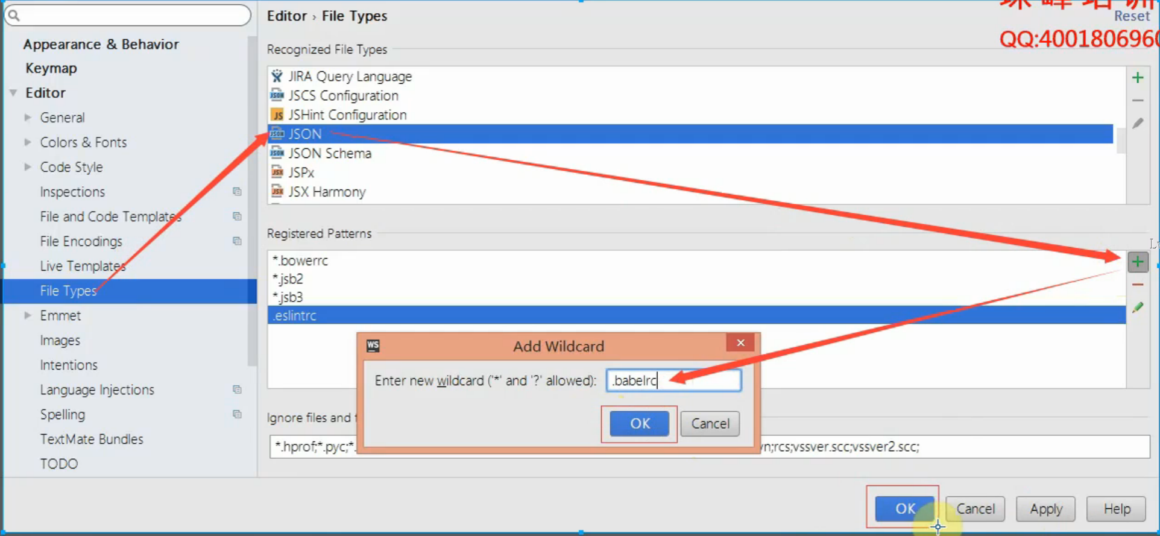Click the settings Cancel button
This screenshot has width=1160, height=536.
pos(976,509)
